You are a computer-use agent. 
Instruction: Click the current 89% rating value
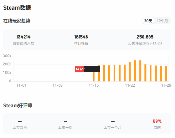tap(157, 121)
